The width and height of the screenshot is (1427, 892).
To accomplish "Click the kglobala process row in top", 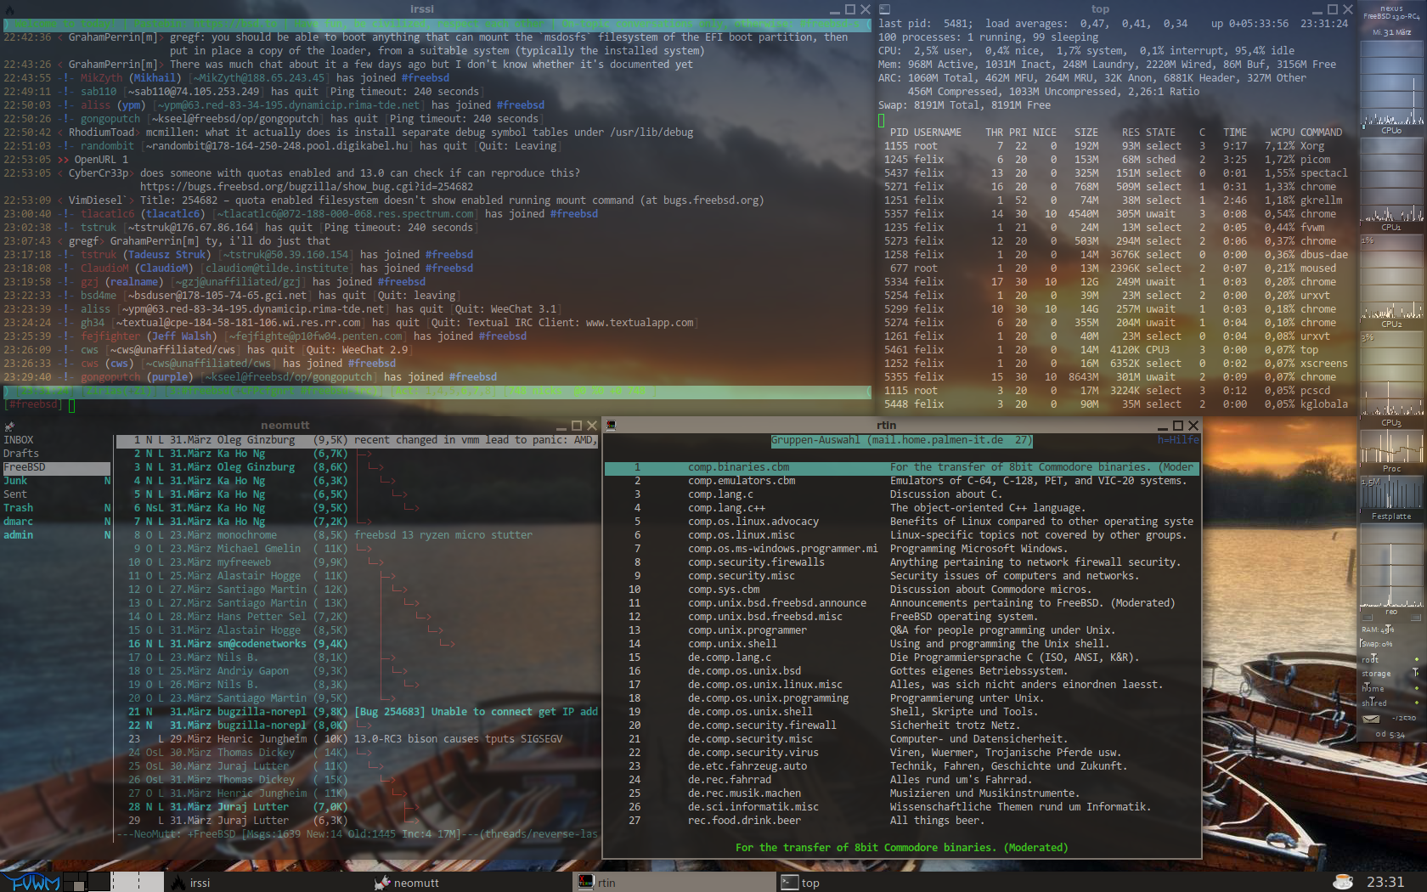I will [1116, 404].
